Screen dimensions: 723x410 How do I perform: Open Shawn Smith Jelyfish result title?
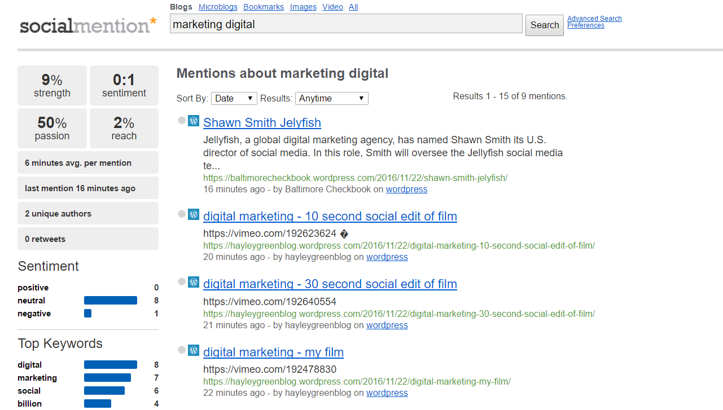click(x=262, y=122)
